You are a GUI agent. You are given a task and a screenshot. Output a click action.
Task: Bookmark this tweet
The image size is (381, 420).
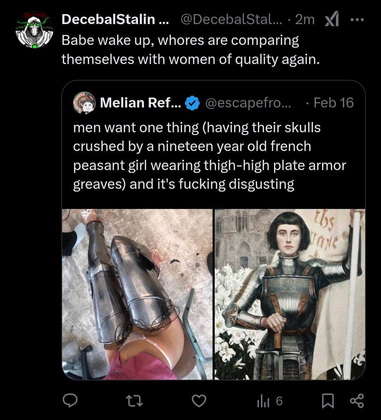(x=328, y=401)
